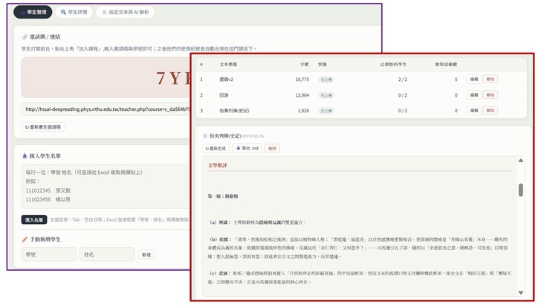Click the red 刪除 delete button
541x305 pixels.
pos(272,148)
